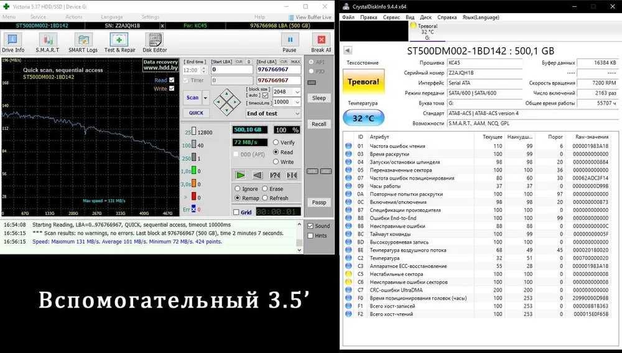
Task: Open Victoria Actions menu
Action: [74, 17]
